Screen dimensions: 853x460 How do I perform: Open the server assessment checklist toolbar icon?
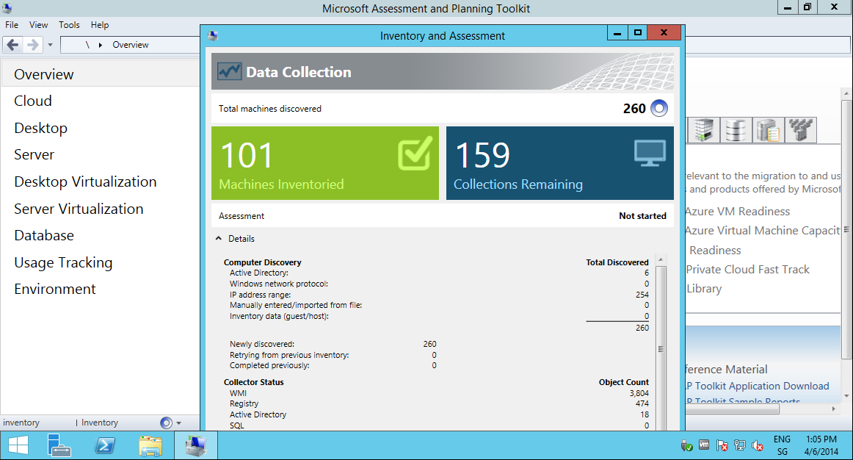768,130
